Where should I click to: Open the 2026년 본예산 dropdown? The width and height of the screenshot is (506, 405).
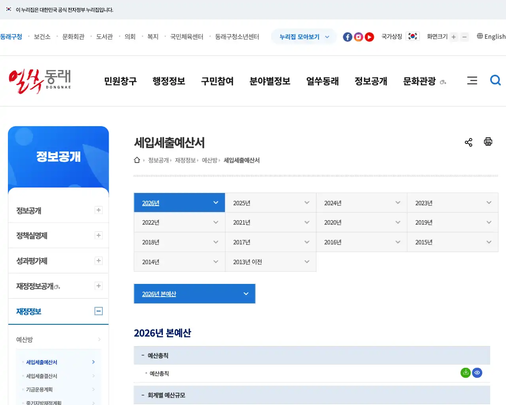pos(194,294)
